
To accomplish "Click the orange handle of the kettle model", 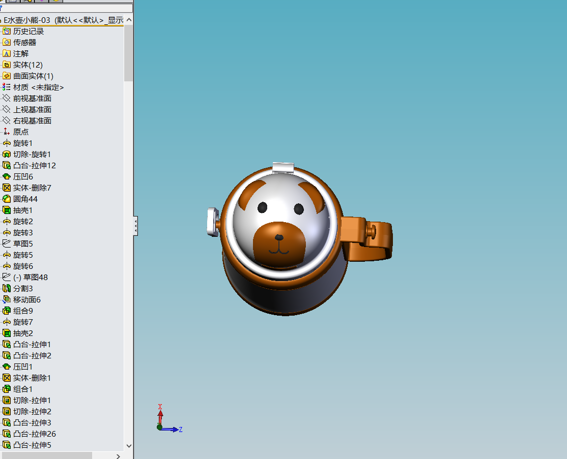I will tap(366, 238).
